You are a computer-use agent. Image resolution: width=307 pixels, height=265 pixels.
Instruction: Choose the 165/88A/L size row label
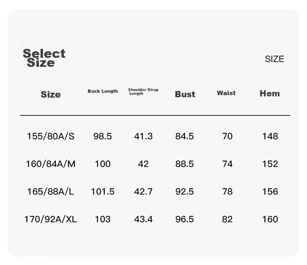click(51, 192)
